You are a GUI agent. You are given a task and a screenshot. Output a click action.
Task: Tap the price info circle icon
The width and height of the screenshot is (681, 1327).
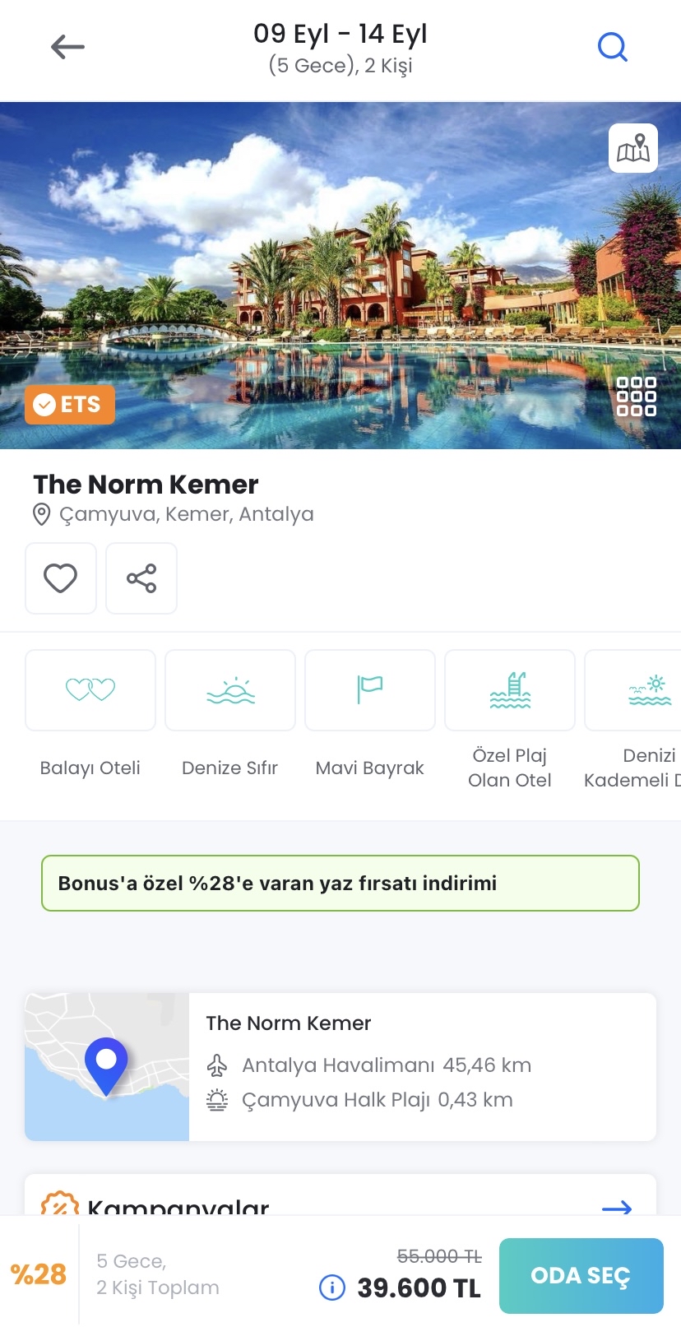(332, 1287)
